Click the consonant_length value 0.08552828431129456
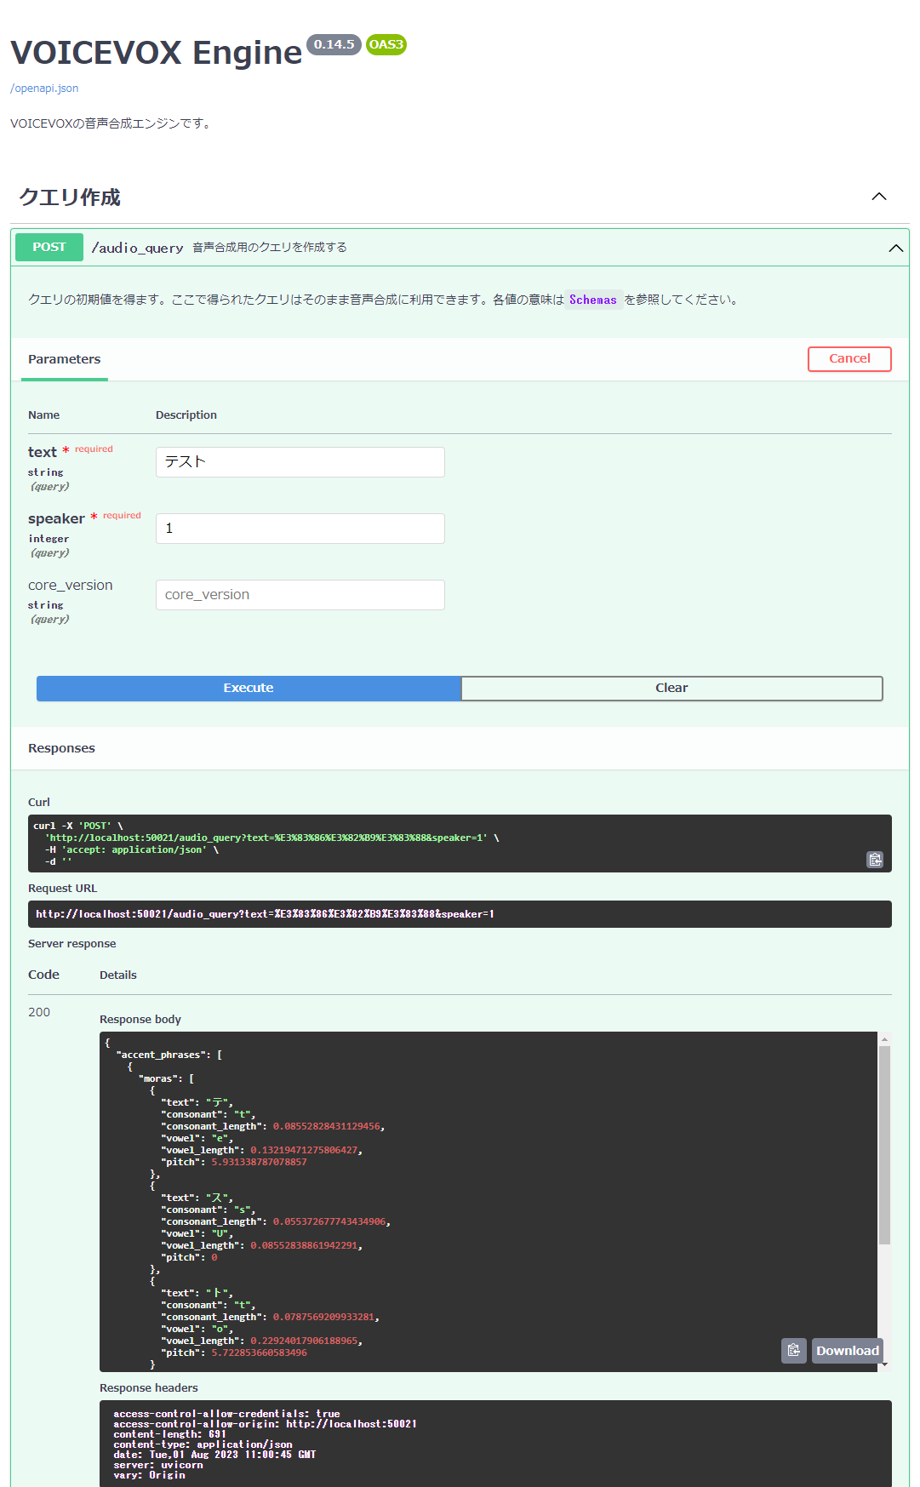The width and height of the screenshot is (920, 1487). click(327, 1126)
